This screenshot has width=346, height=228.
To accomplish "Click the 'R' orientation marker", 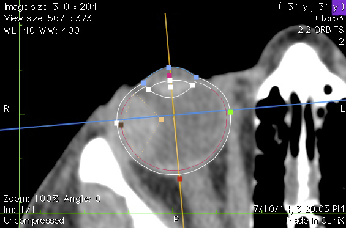I will [x=6, y=109].
